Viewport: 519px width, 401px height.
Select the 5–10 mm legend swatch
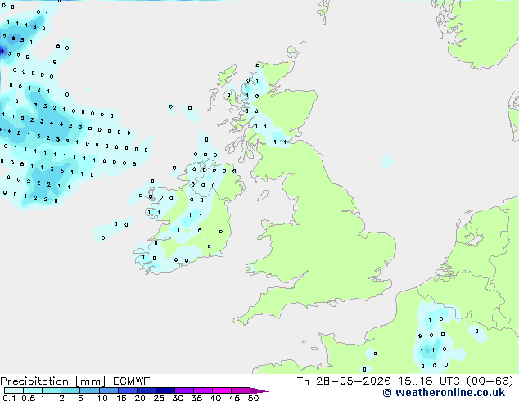(89, 390)
